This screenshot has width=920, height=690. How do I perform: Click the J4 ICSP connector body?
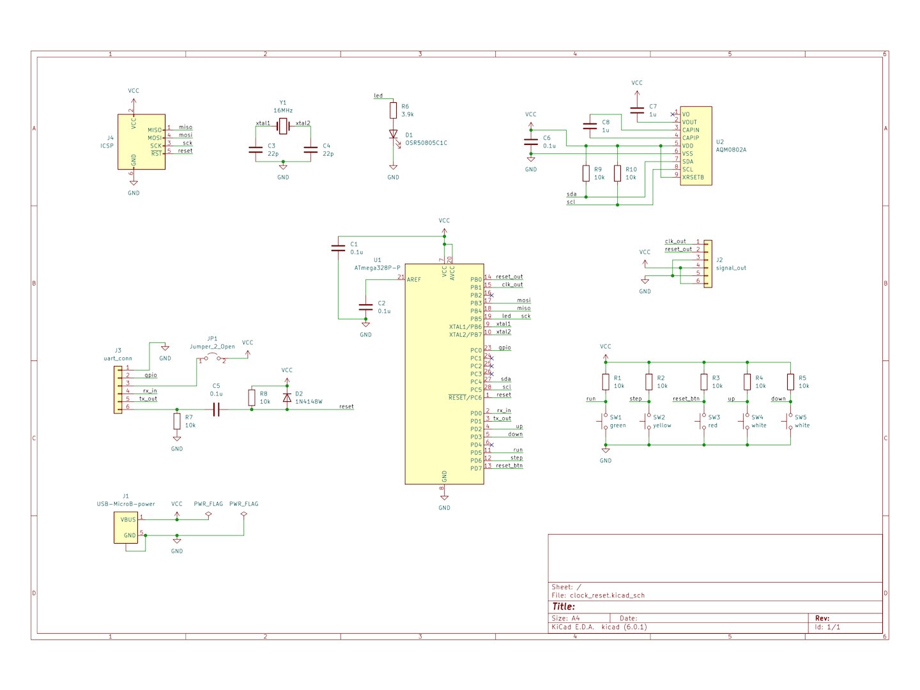[141, 142]
